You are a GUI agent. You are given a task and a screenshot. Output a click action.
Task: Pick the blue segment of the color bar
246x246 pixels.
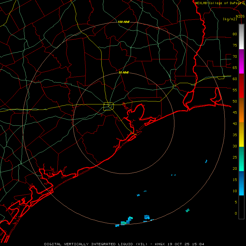tap(241, 183)
